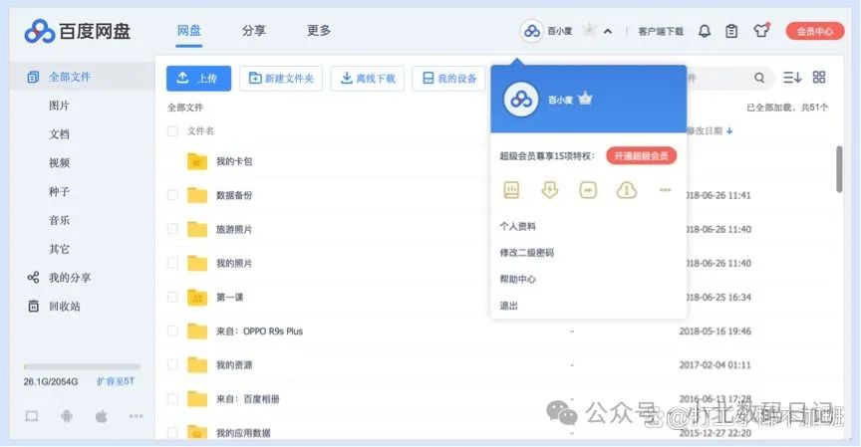Click the gray crown icon in the top bar
This screenshot has width=861, height=447.
[589, 29]
